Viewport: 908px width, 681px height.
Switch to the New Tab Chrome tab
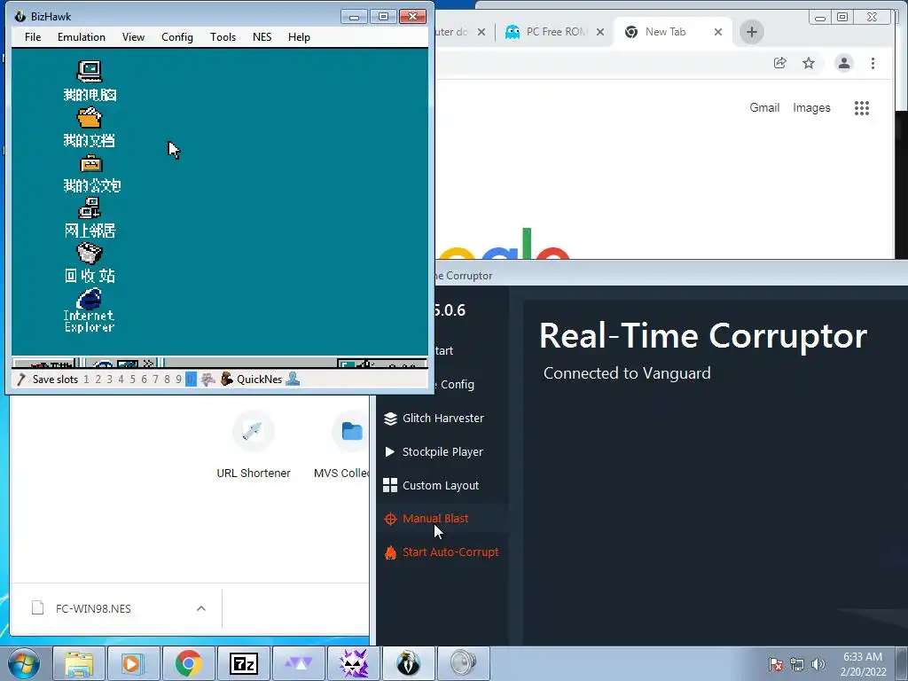coord(665,32)
